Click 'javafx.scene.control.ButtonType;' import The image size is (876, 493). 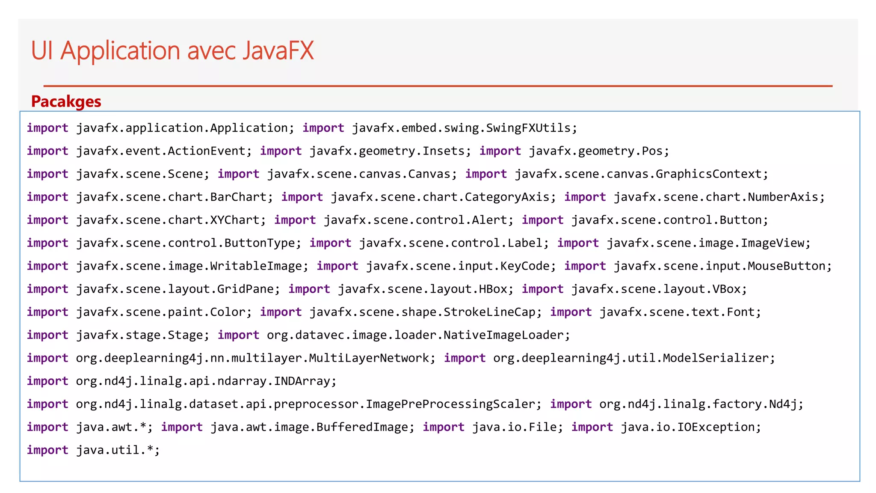point(189,244)
